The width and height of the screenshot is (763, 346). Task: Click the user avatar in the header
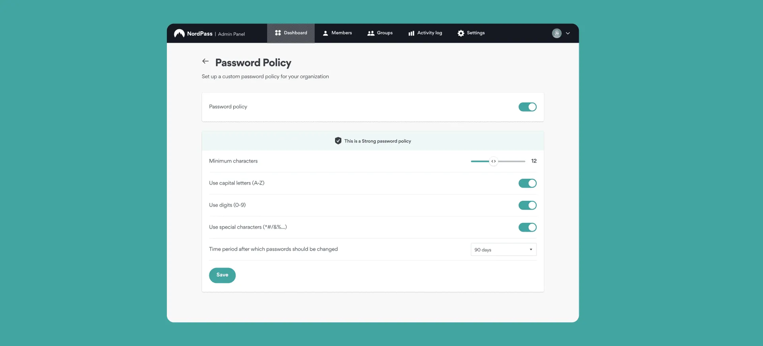[556, 33]
